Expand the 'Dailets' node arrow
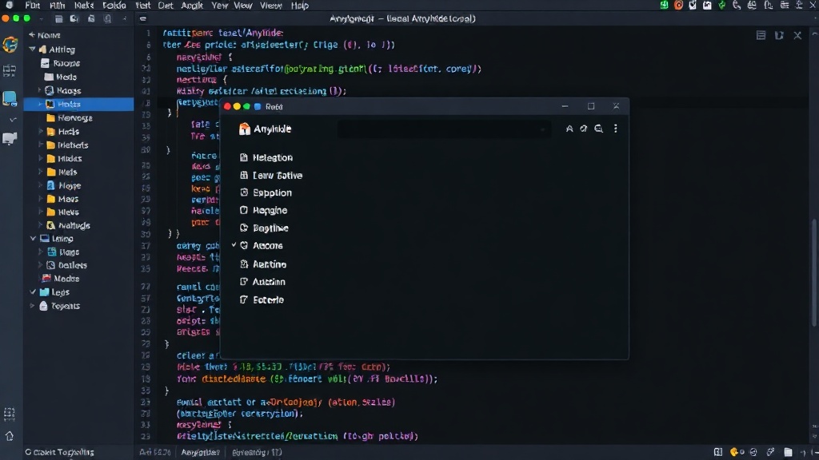Viewport: 819px width, 460px height. pyautogui.click(x=40, y=265)
